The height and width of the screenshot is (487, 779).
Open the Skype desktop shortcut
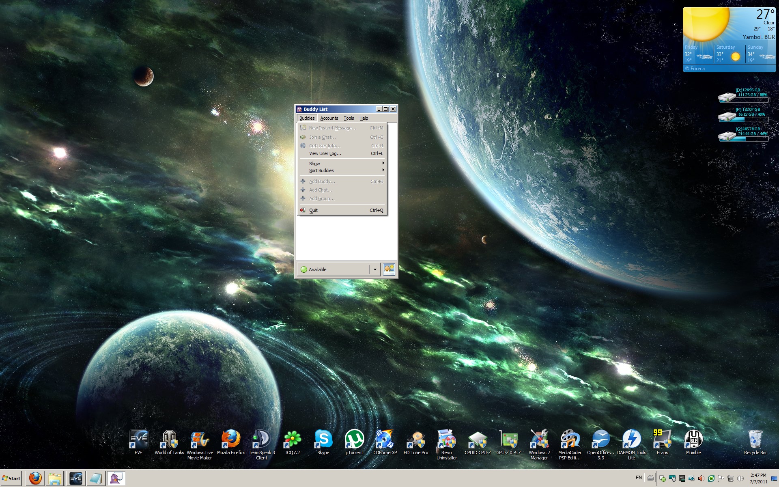pyautogui.click(x=323, y=440)
